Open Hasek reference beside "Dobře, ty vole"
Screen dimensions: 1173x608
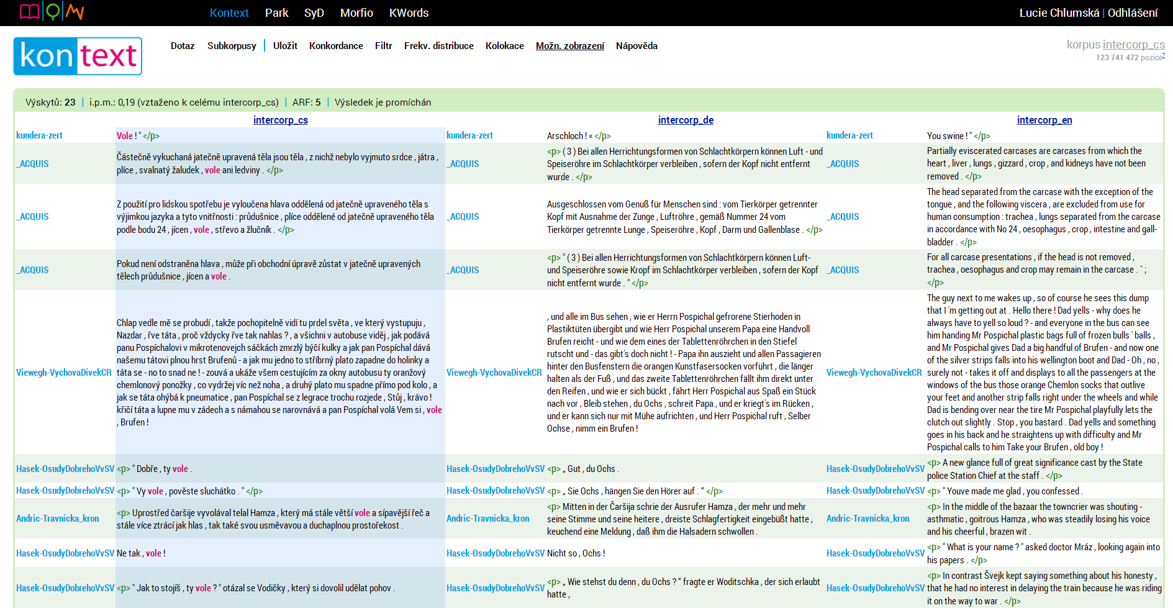65,469
